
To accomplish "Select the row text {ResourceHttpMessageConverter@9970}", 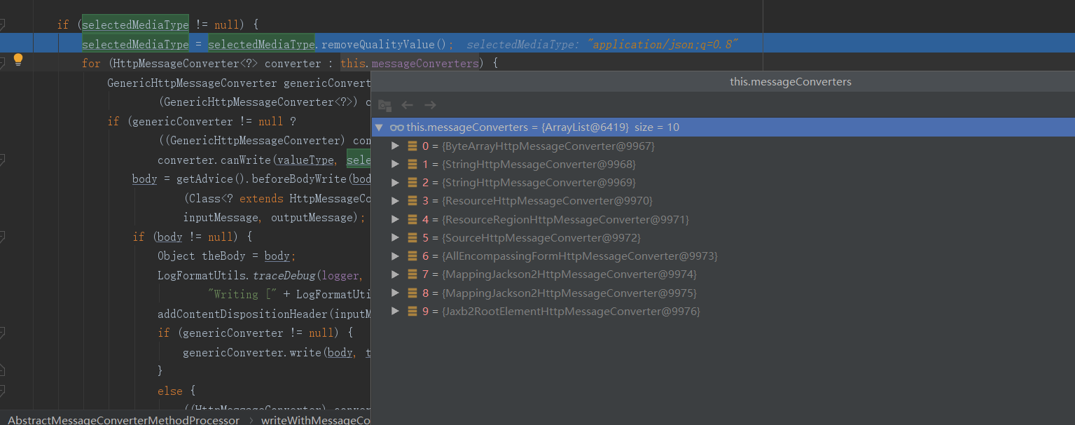I will [547, 201].
